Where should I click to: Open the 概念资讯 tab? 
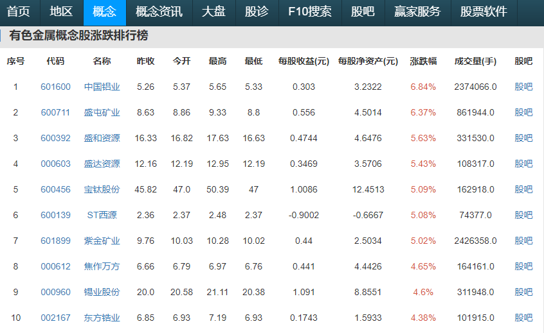[x=159, y=12]
